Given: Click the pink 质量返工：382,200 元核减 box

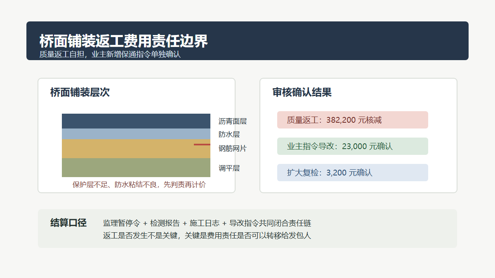Looking at the screenshot, I should tap(353, 120).
